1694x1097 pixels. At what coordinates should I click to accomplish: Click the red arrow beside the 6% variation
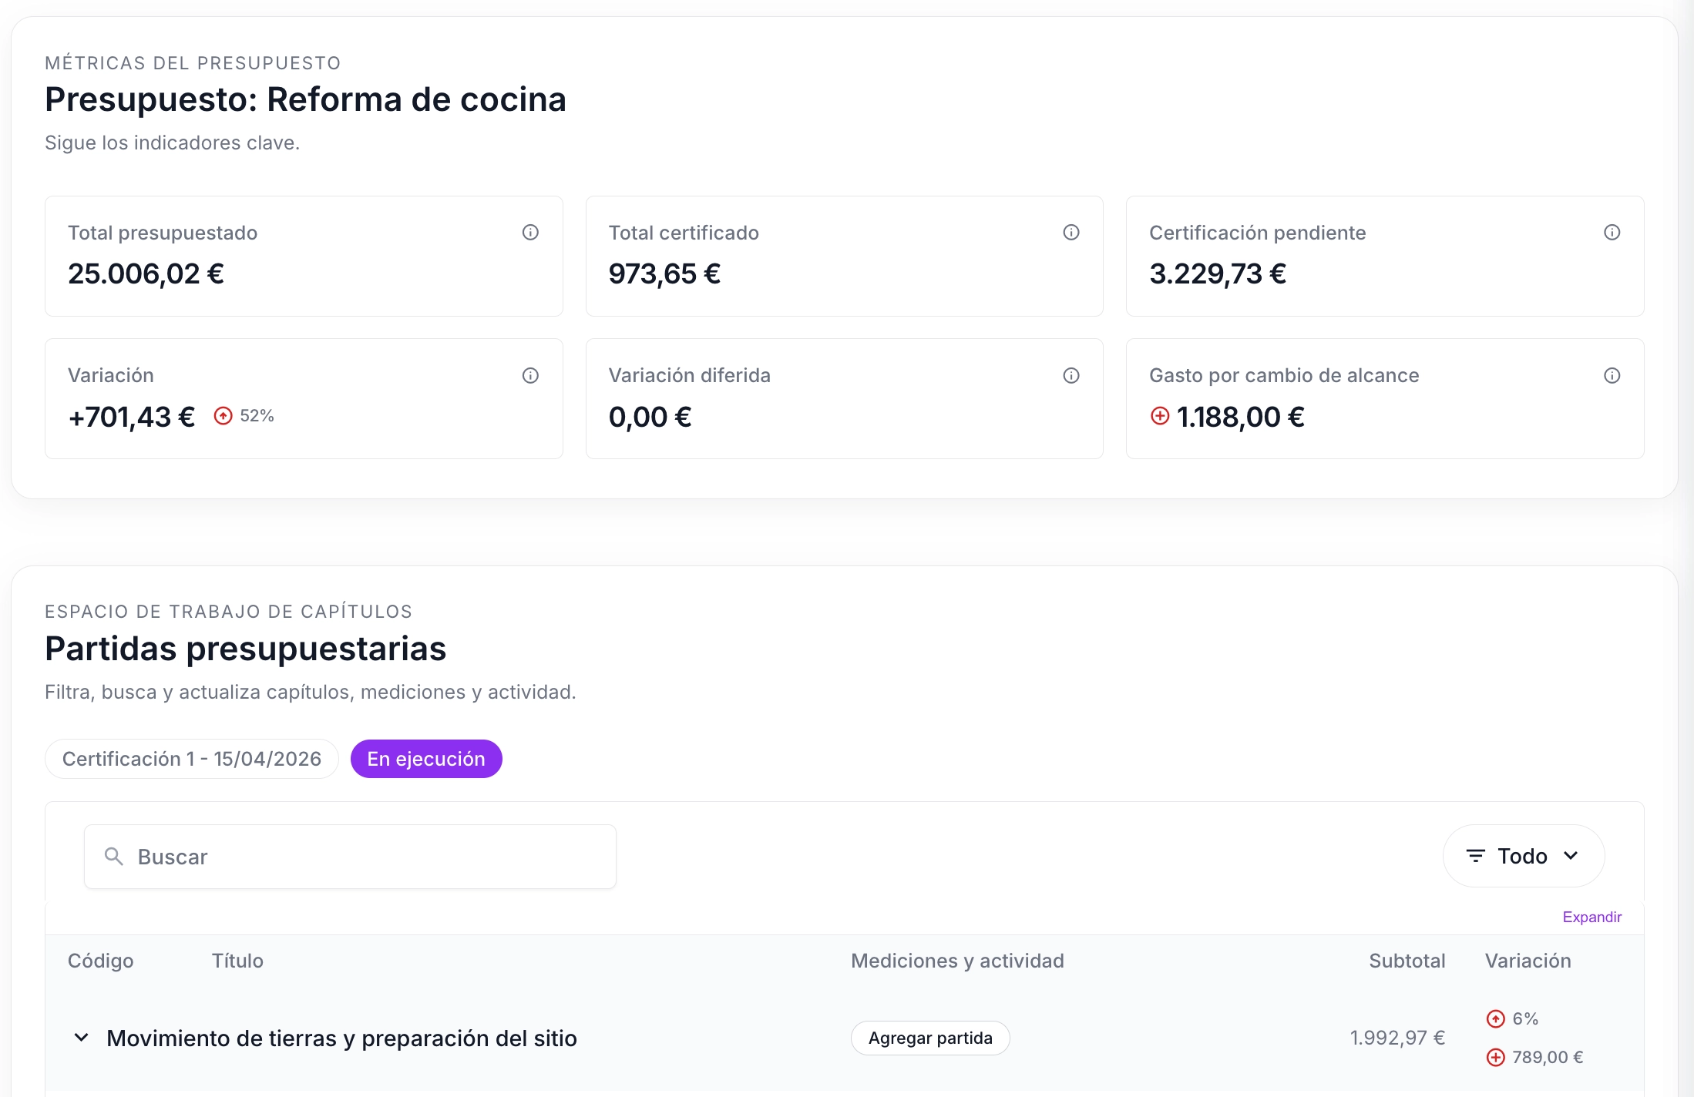click(x=1496, y=1018)
